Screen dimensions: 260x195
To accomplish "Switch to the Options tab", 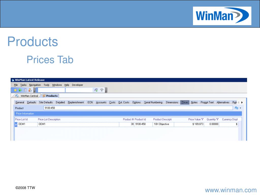I will (136, 103).
